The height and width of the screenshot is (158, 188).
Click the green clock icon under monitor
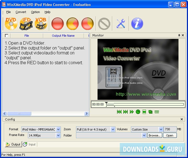tap(138, 112)
